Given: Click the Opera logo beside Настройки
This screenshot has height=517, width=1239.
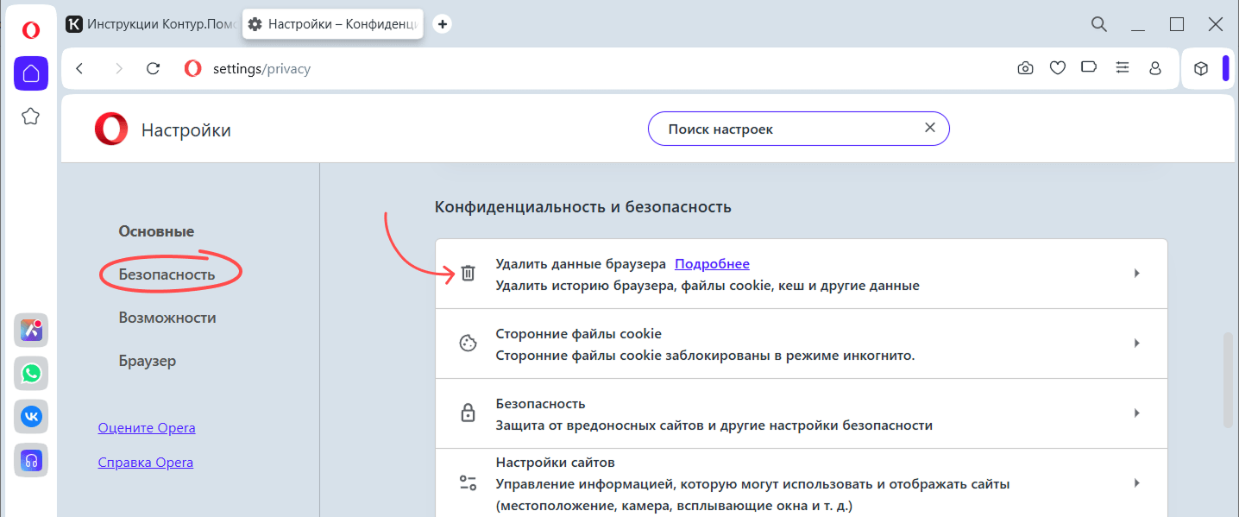Looking at the screenshot, I should pyautogui.click(x=111, y=130).
